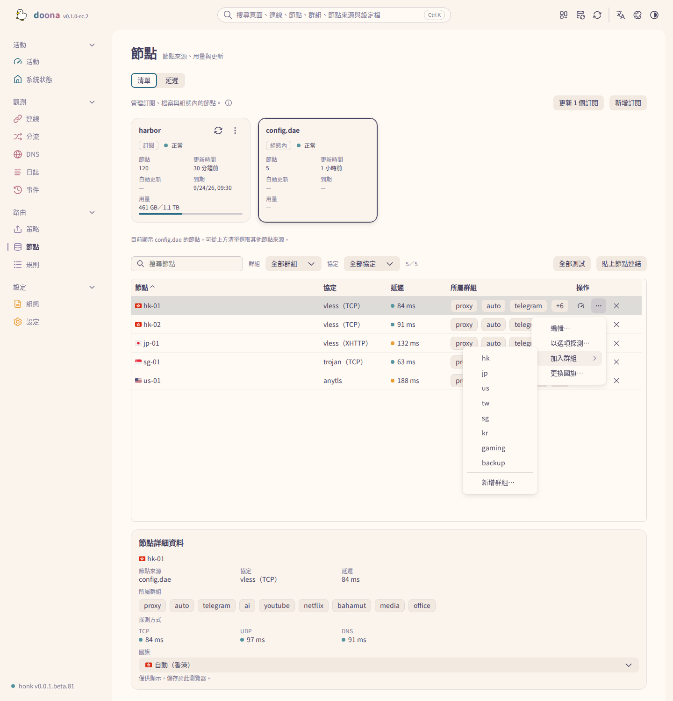Open harbor card more options menu
The image size is (673, 701).
pyautogui.click(x=235, y=130)
